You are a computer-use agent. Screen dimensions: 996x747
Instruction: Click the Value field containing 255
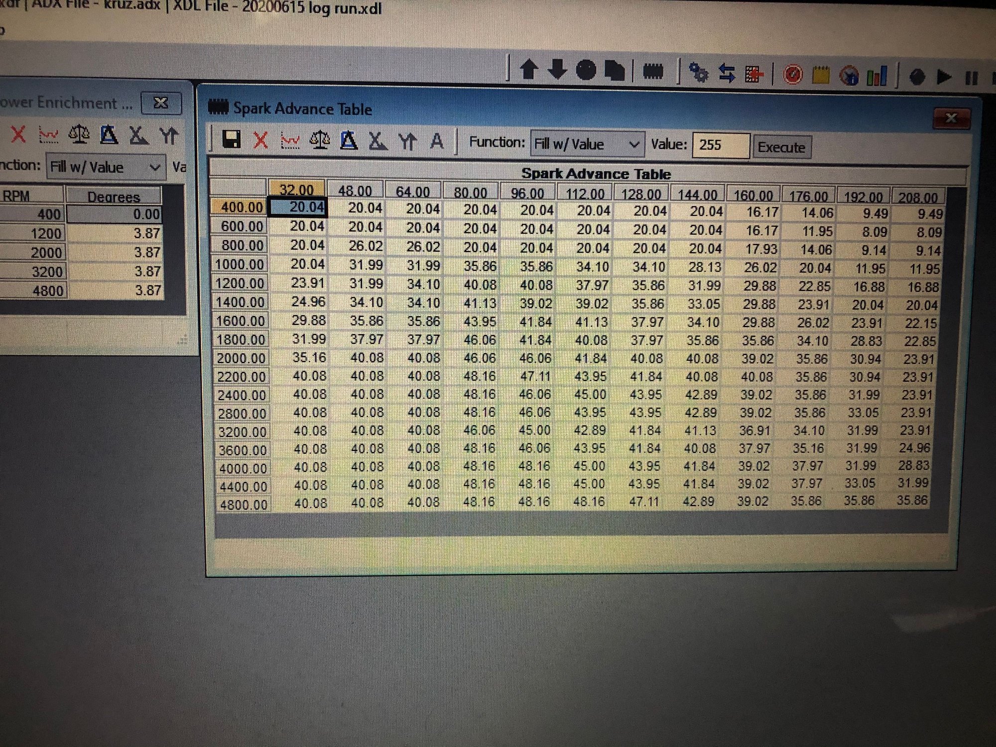(720, 146)
